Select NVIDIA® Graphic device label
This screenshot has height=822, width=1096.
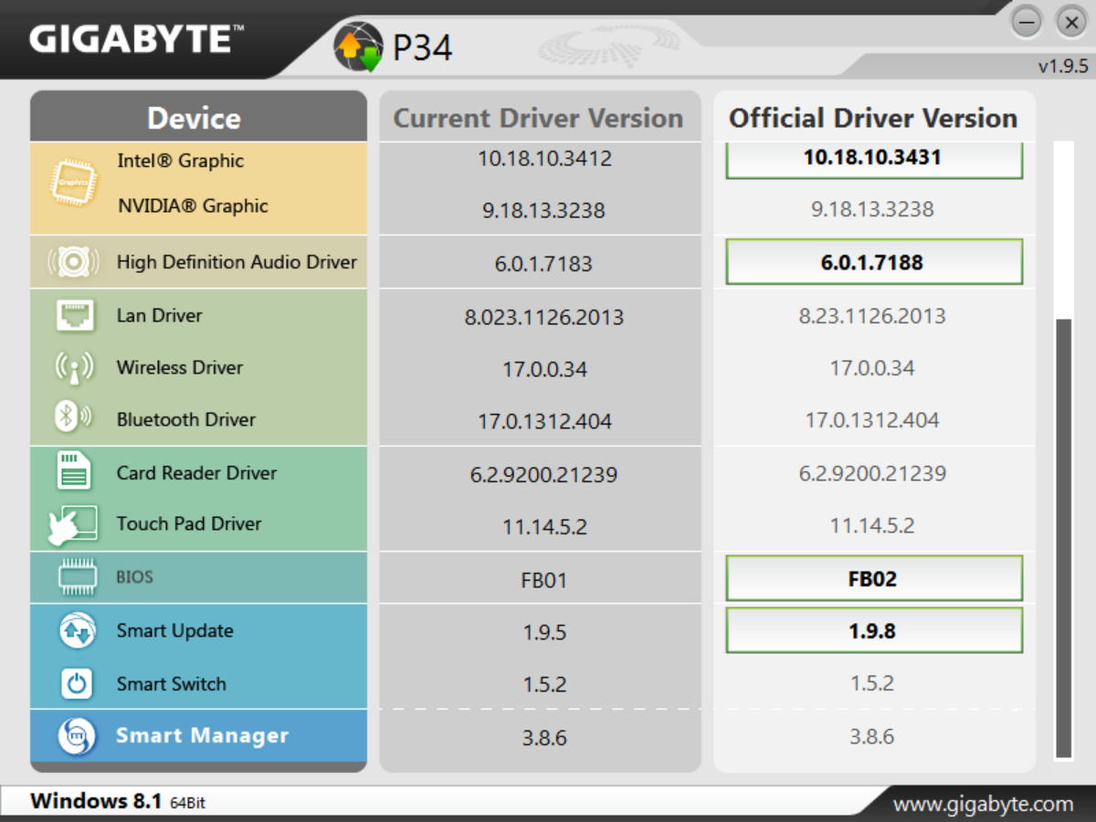(x=193, y=205)
